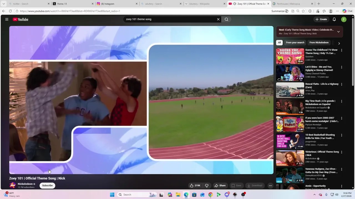Dislike the Zoey 101 video
The image size is (355, 199).
click(x=207, y=185)
